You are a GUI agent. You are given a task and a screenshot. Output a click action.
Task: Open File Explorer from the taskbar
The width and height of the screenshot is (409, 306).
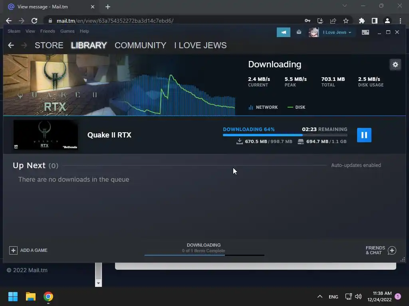pos(30,296)
